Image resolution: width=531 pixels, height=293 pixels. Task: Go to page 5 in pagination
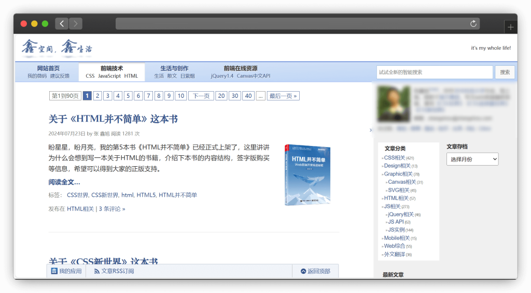(x=128, y=96)
